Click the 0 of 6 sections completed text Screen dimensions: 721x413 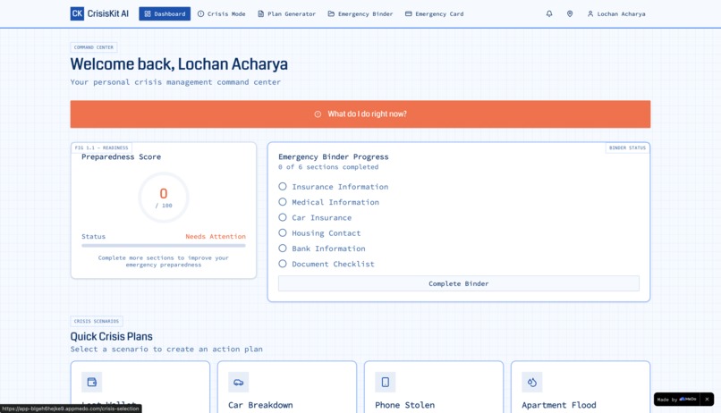click(x=328, y=167)
